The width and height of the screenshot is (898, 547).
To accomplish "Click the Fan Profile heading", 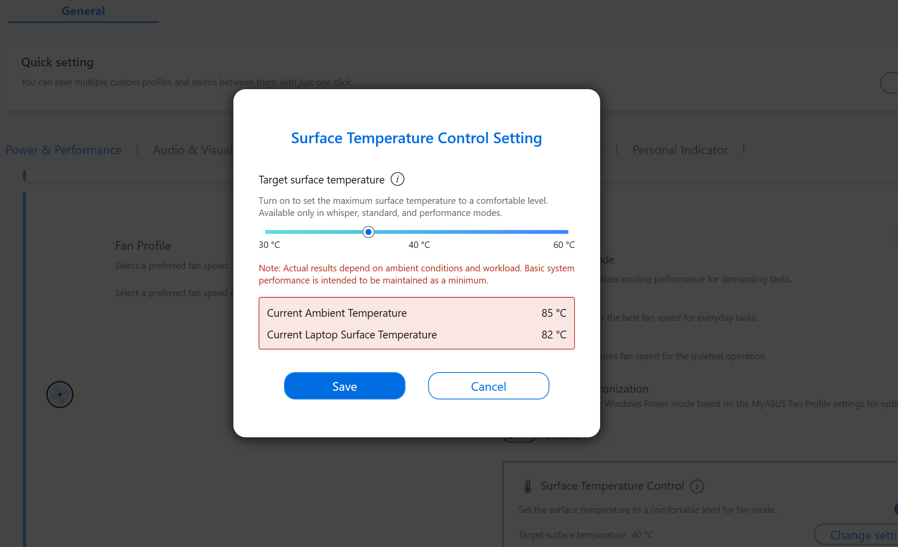I will pyautogui.click(x=143, y=246).
